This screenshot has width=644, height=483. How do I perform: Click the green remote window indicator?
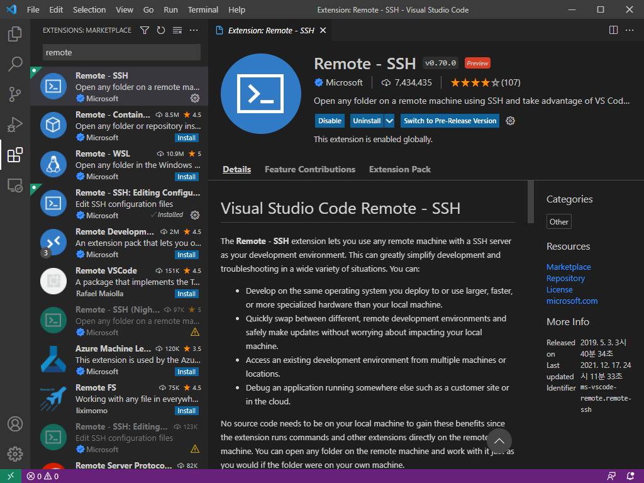tap(11, 476)
